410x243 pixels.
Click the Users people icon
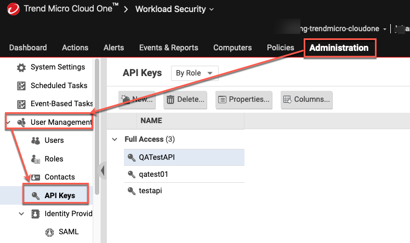click(36, 141)
